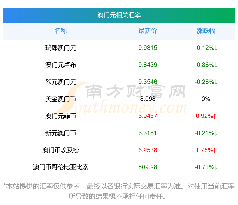Select the 瑞郎澳门元 row name
The height and width of the screenshot is (205, 238).
click(x=61, y=48)
